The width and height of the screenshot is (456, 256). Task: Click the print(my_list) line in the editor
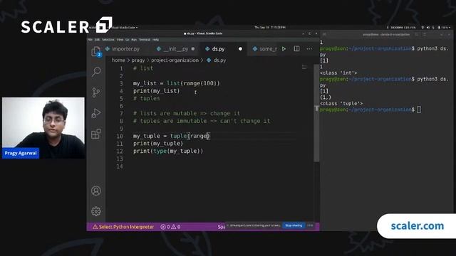tap(156, 91)
